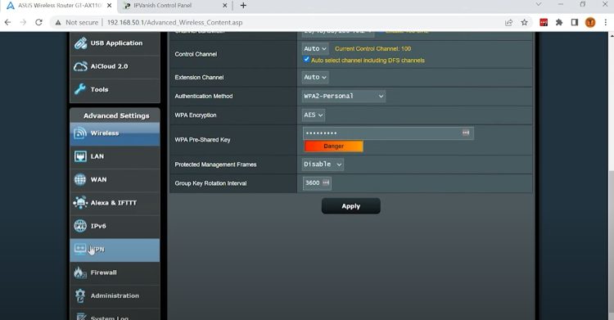The height and width of the screenshot is (320, 614).
Task: Open Protected Management Frames Disable dropdown
Action: coord(323,165)
